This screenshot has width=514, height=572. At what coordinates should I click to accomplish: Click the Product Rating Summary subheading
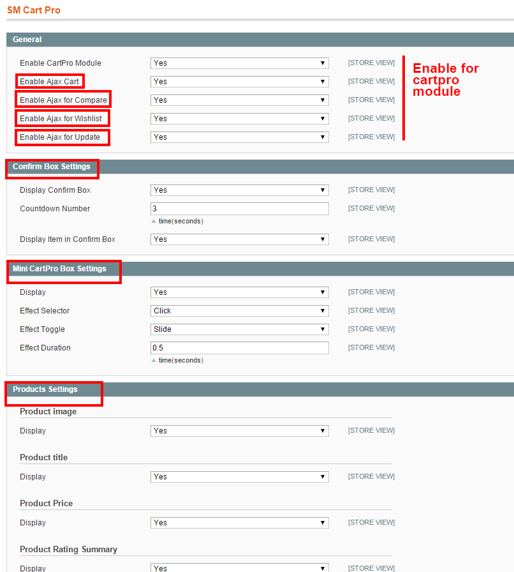[68, 550]
